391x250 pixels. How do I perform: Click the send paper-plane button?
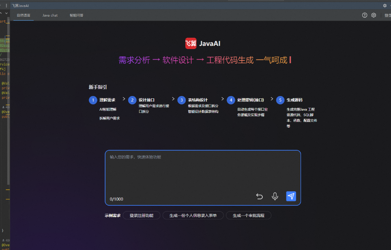point(291,196)
